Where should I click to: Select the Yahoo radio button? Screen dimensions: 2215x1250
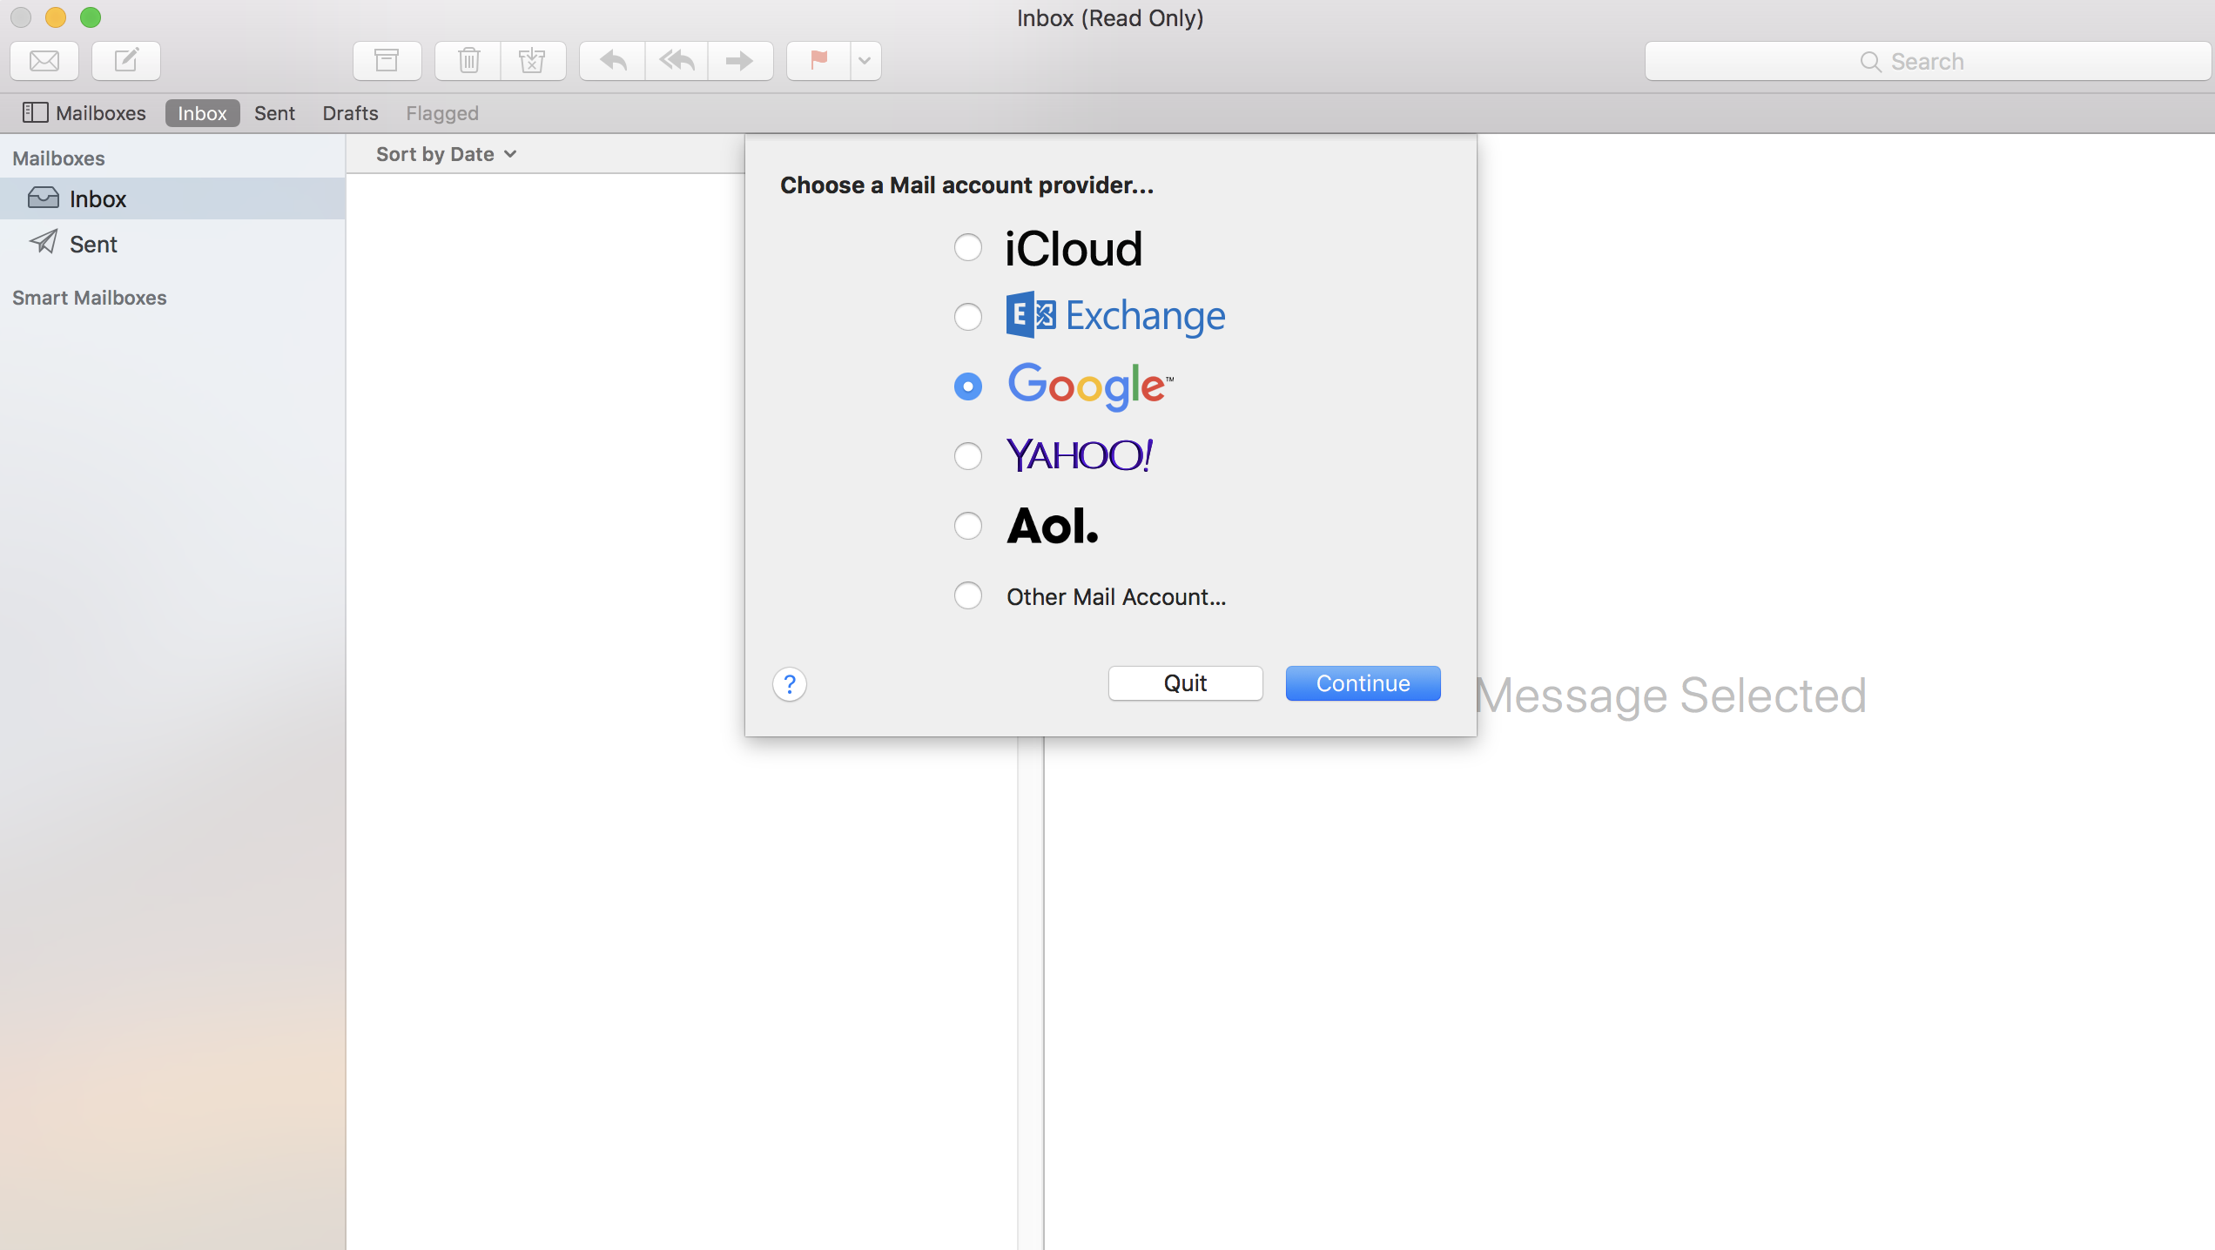(967, 456)
